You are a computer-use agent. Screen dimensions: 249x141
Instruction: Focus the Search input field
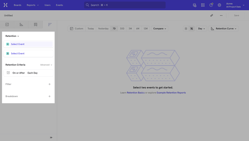(125, 5)
